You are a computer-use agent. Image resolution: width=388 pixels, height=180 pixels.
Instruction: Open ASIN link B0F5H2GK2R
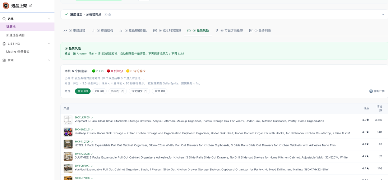pyautogui.click(x=82, y=154)
